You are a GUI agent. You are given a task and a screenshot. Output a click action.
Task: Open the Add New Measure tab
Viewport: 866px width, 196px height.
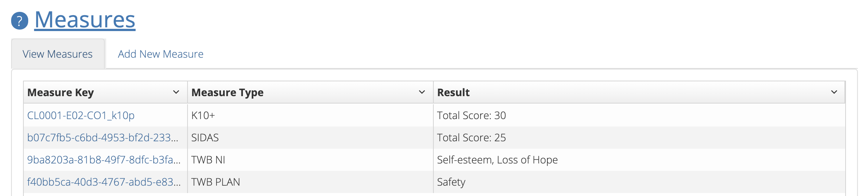(x=160, y=54)
